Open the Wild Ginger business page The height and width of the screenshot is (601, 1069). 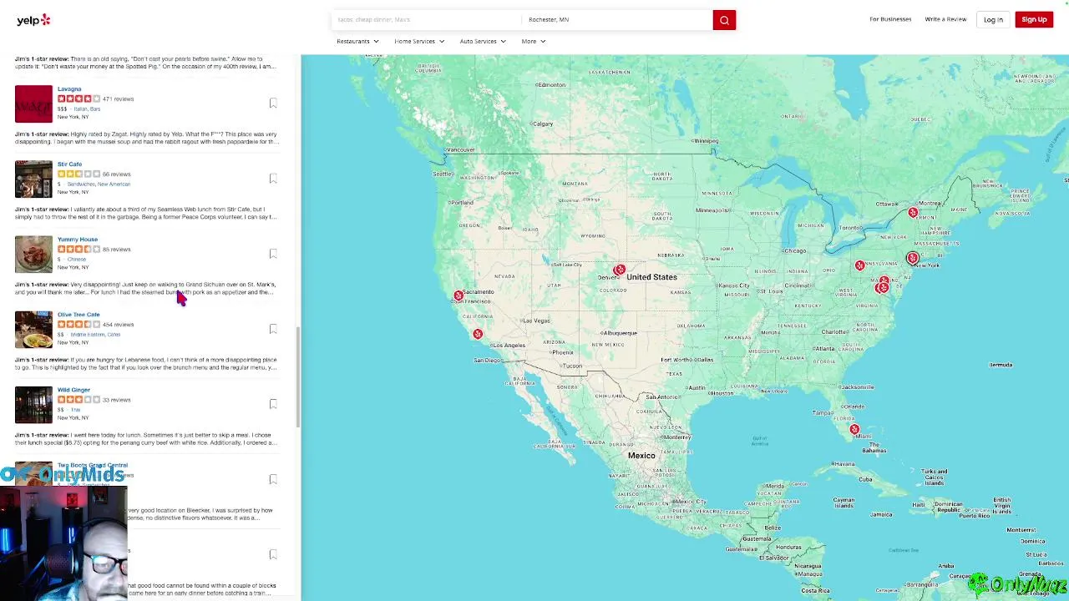click(73, 389)
